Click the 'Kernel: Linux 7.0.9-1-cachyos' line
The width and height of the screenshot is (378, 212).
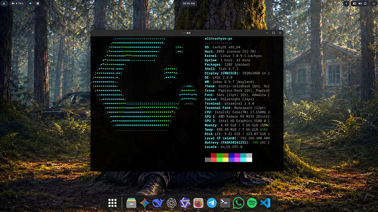point(233,56)
